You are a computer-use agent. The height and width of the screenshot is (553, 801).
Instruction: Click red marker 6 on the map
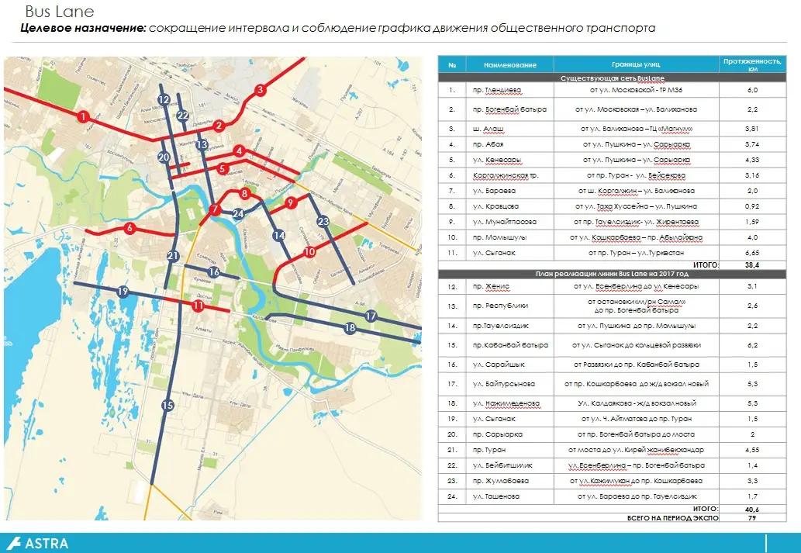coord(129,228)
